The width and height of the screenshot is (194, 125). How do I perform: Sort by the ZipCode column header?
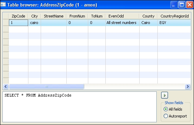point(18,16)
